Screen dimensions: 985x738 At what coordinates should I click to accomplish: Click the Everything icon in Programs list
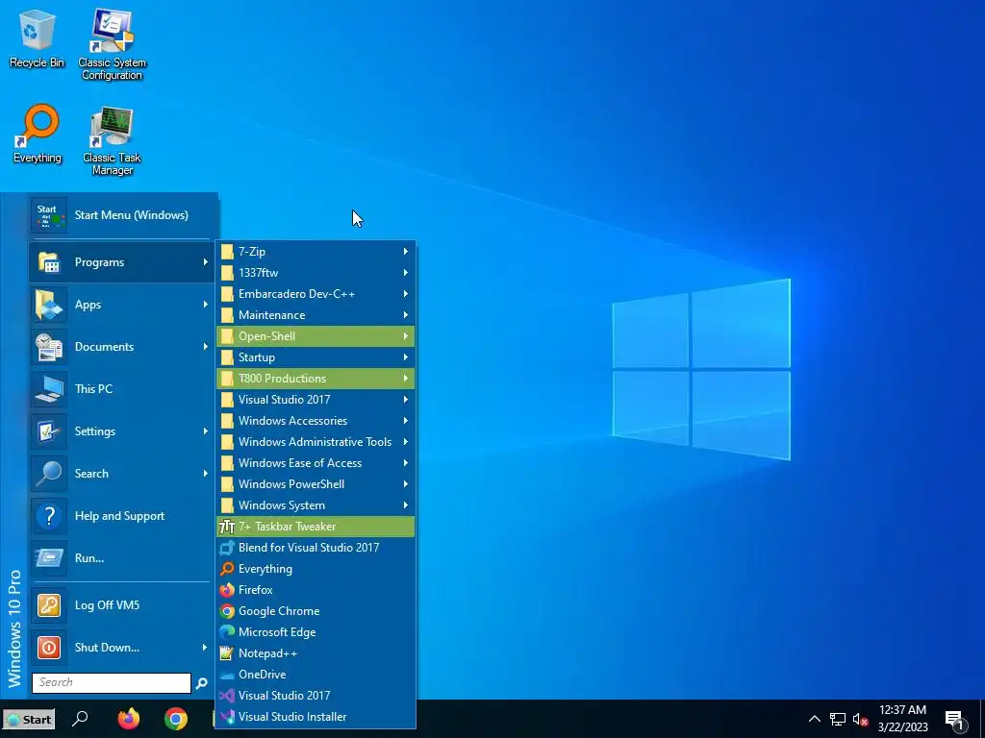(x=227, y=569)
